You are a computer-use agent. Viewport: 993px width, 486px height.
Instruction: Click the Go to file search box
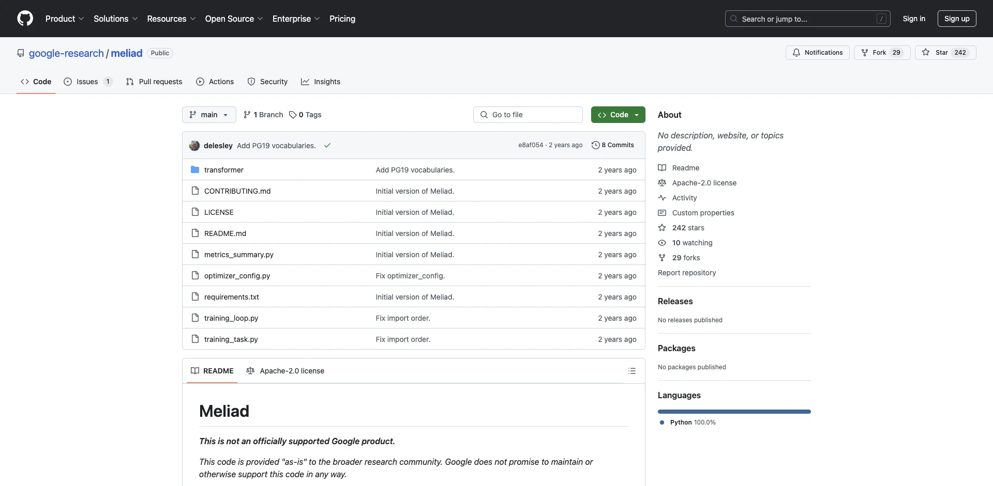point(528,115)
